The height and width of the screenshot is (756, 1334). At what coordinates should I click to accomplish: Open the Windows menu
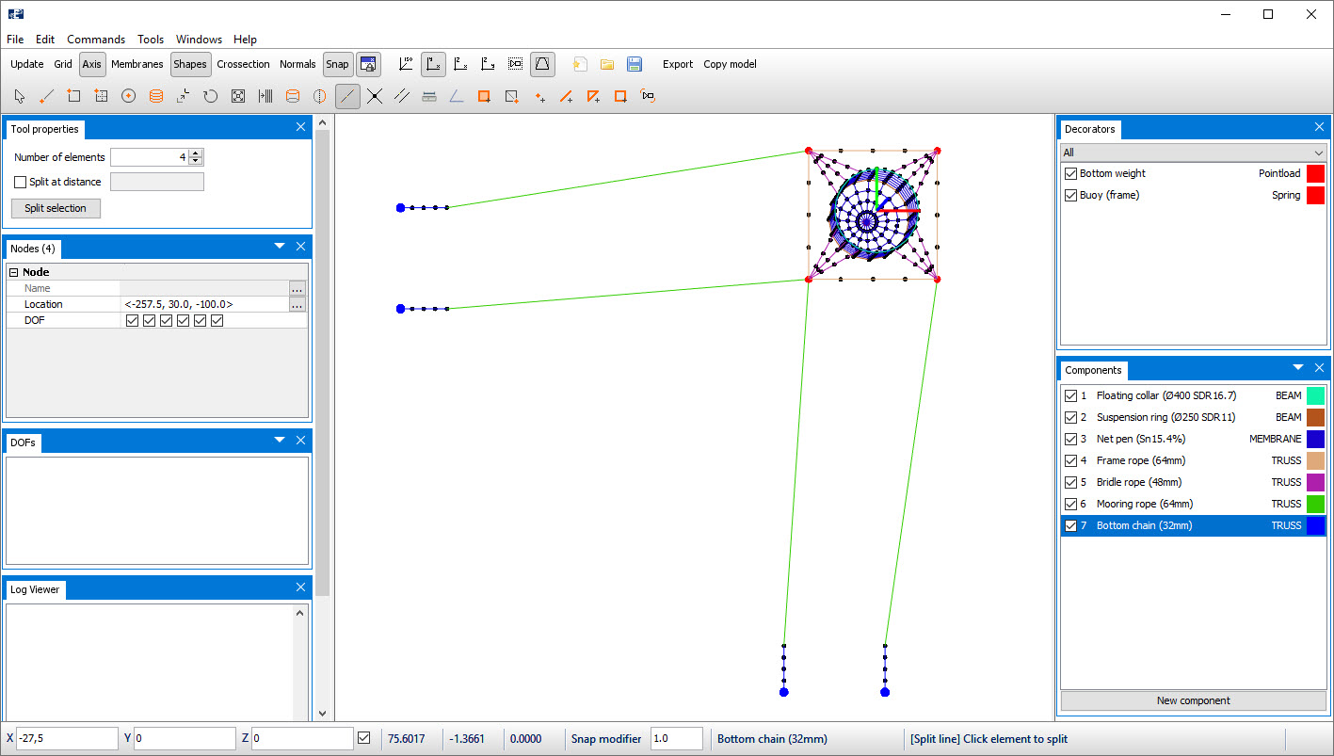[x=199, y=40]
